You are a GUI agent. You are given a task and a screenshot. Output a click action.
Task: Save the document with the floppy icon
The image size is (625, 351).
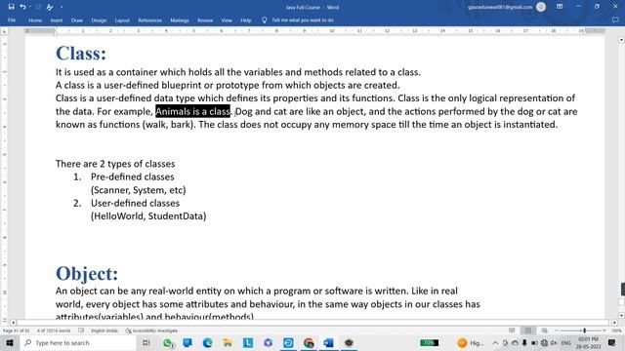[11, 7]
